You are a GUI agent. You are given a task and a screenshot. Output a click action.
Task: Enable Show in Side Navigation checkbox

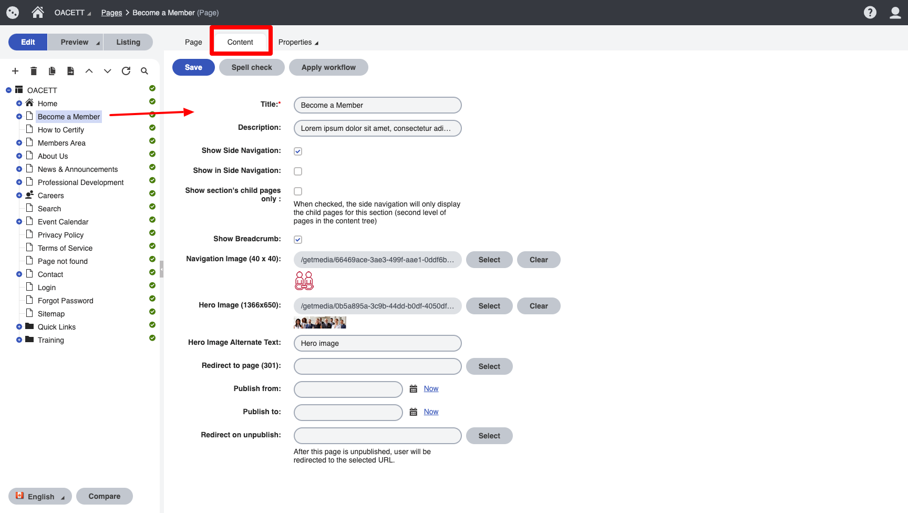click(x=298, y=171)
